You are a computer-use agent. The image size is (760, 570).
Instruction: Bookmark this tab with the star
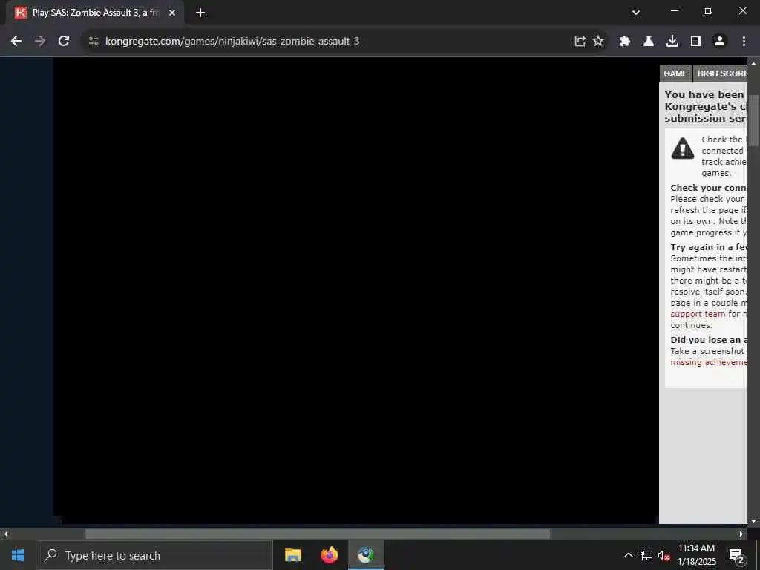point(598,42)
